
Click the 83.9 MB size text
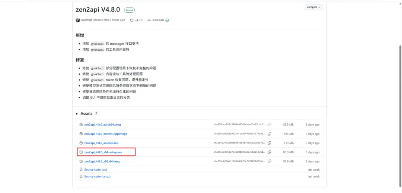[288, 125]
